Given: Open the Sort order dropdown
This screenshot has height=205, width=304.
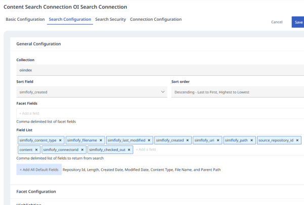Looking at the screenshot, I should point(237,92).
